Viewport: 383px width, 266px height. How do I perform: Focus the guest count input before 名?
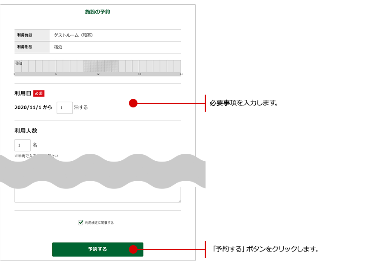tap(23, 145)
